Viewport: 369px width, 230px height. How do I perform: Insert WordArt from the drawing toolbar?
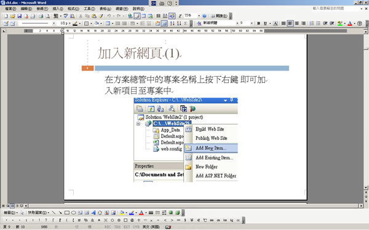pos(93,213)
